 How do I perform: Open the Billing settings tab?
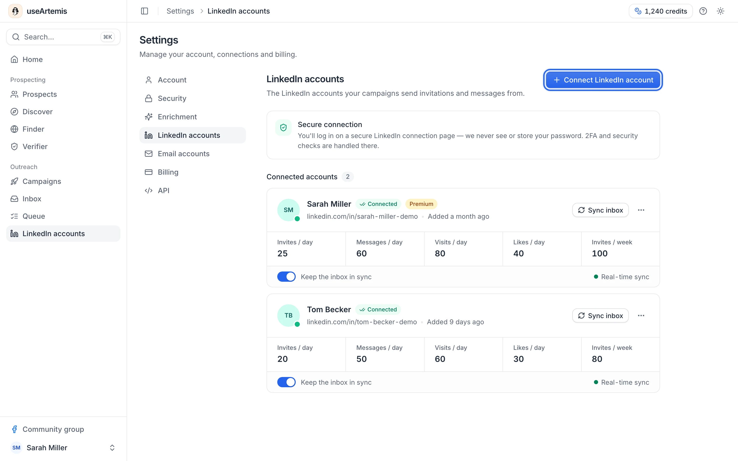click(193, 172)
